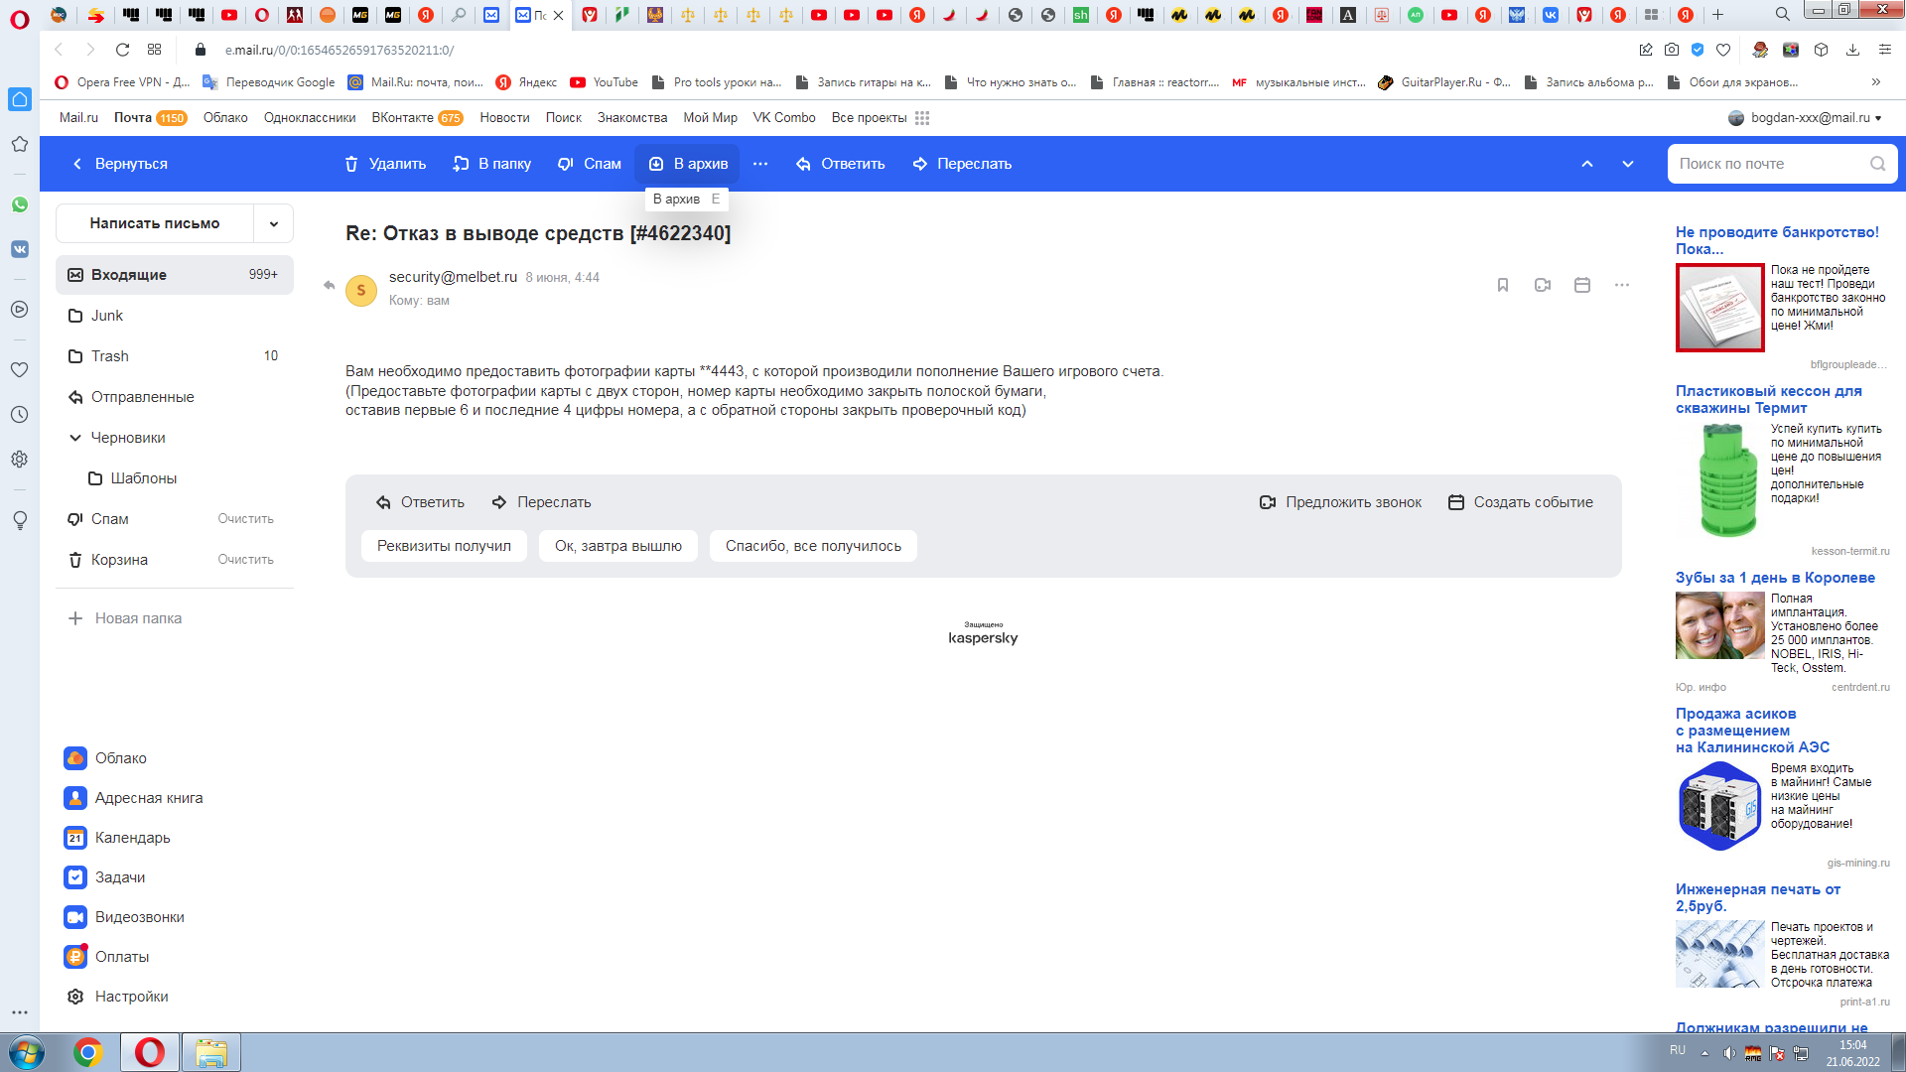
Task: Mark the message as Spam in the toolbar
Action: coord(589,164)
